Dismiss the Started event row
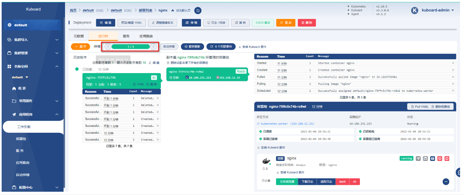Image resolution: width=464 pixels, height=195 pixels. point(453,63)
